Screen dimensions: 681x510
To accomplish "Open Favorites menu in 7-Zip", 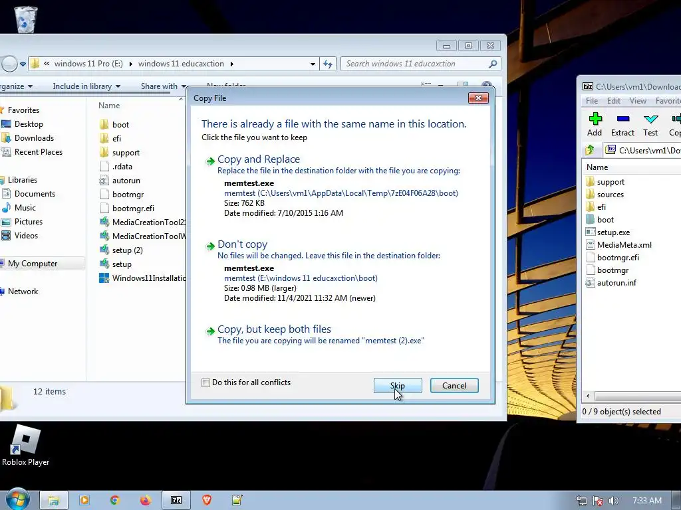I will 668,101.
